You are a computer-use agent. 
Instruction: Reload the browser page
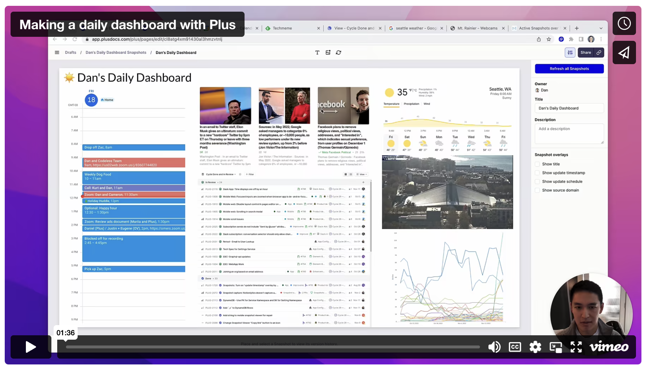pyautogui.click(x=75, y=39)
